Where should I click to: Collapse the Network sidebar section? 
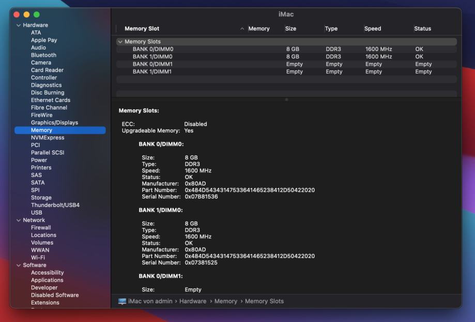[x=19, y=220]
